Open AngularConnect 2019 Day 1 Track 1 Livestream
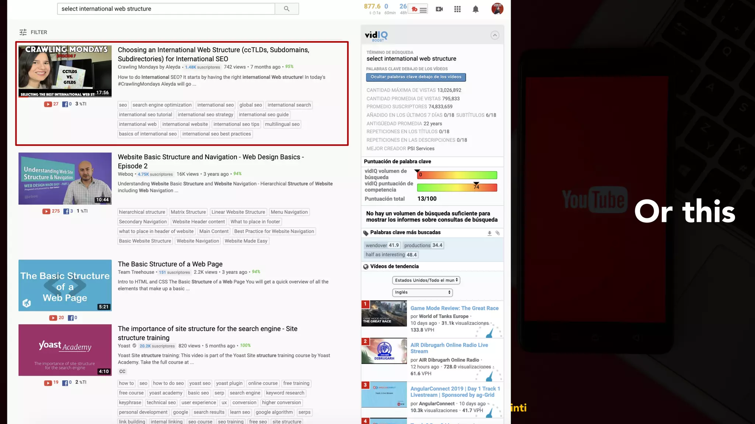 point(455,392)
